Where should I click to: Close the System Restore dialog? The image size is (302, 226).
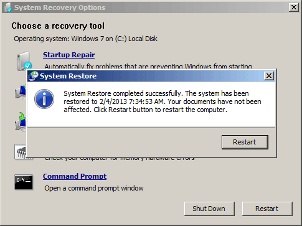(x=269, y=76)
